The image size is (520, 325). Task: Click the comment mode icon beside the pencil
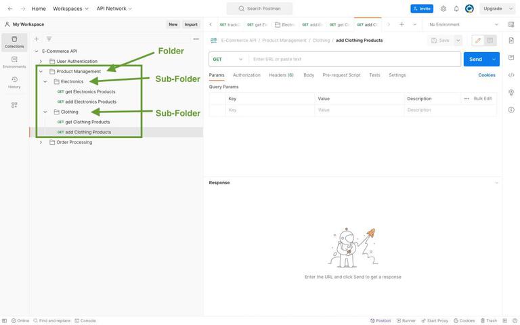(x=490, y=41)
